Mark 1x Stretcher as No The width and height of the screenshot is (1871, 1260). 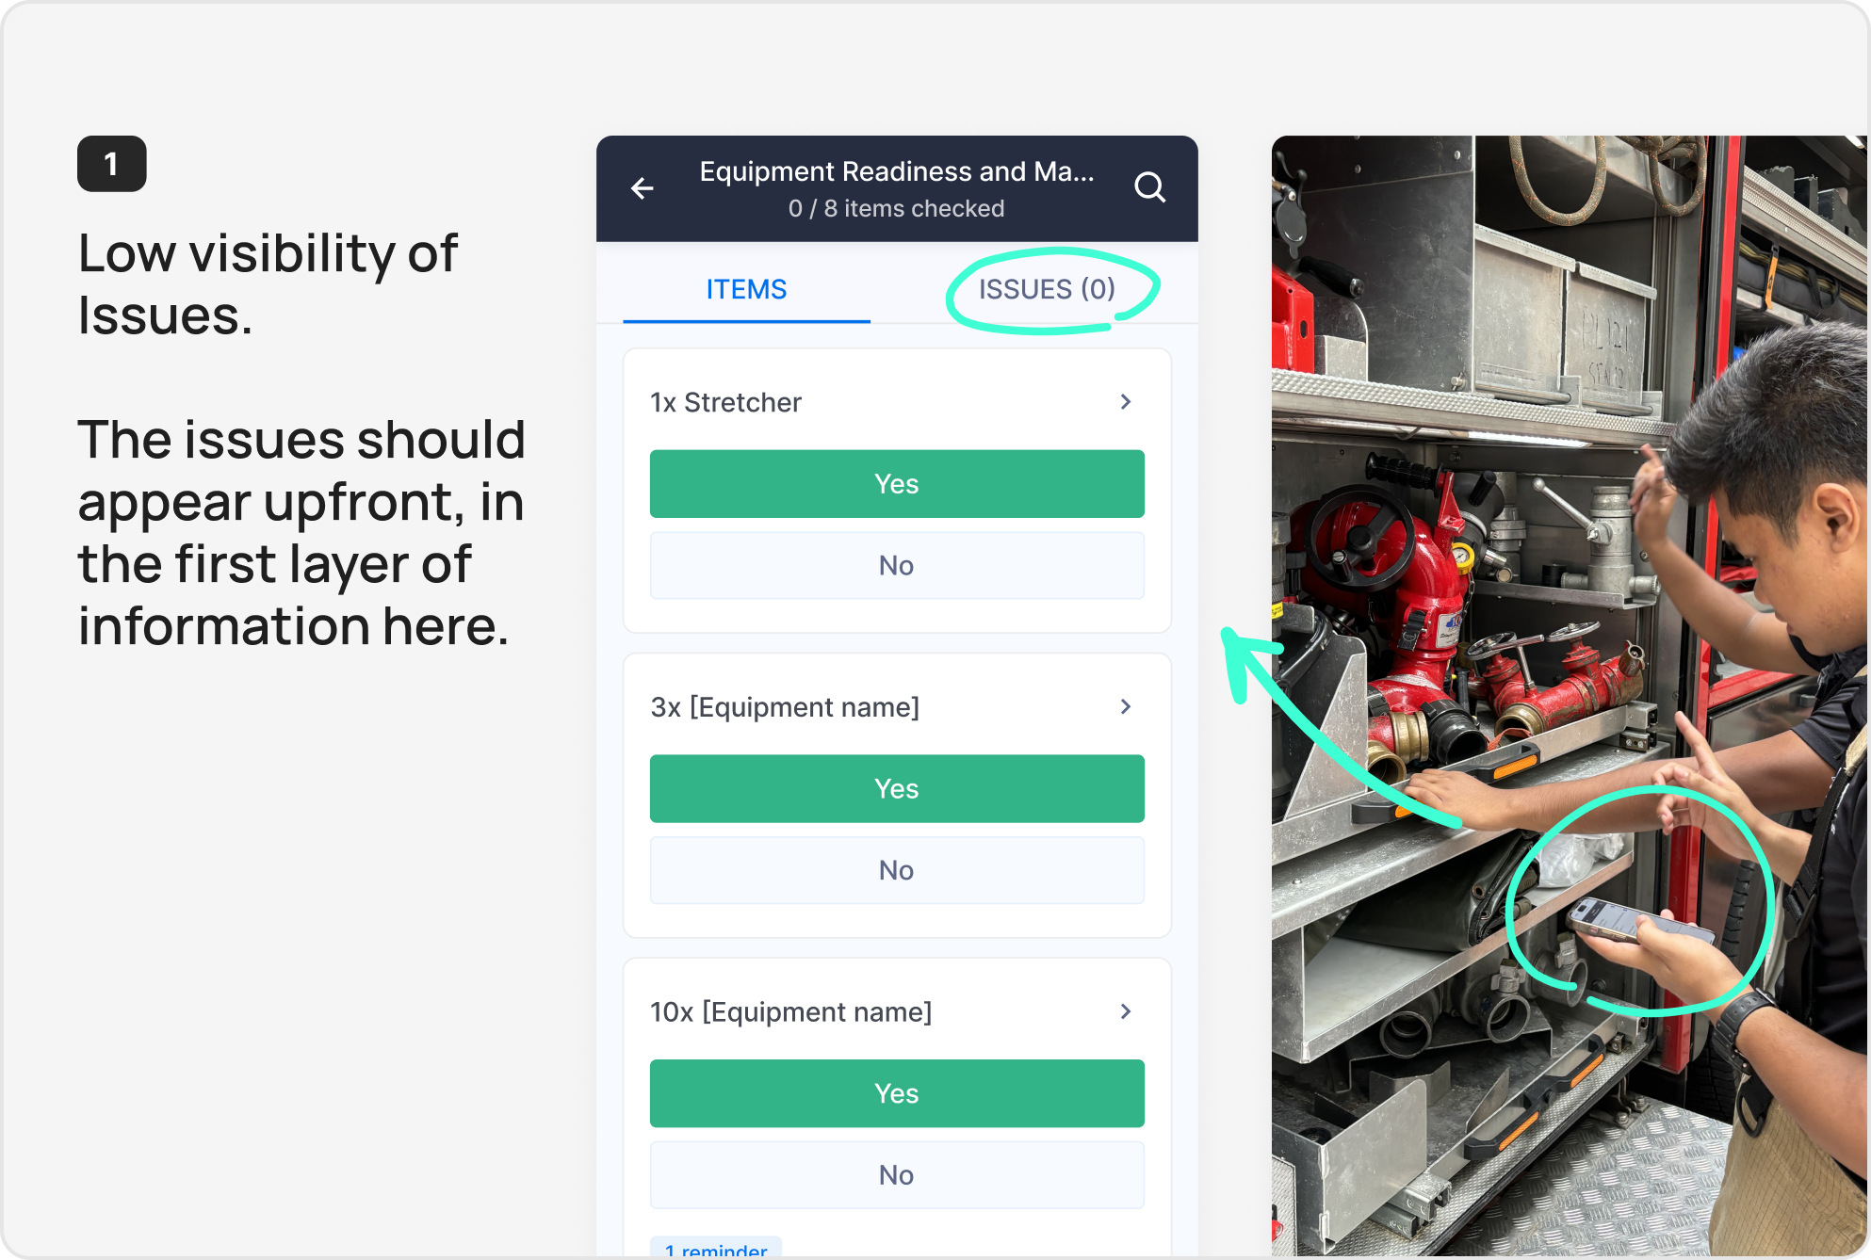[897, 566]
